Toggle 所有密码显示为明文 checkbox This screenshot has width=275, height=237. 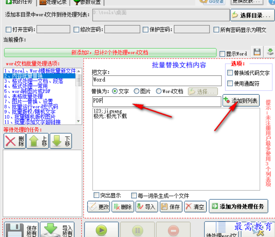point(216,29)
